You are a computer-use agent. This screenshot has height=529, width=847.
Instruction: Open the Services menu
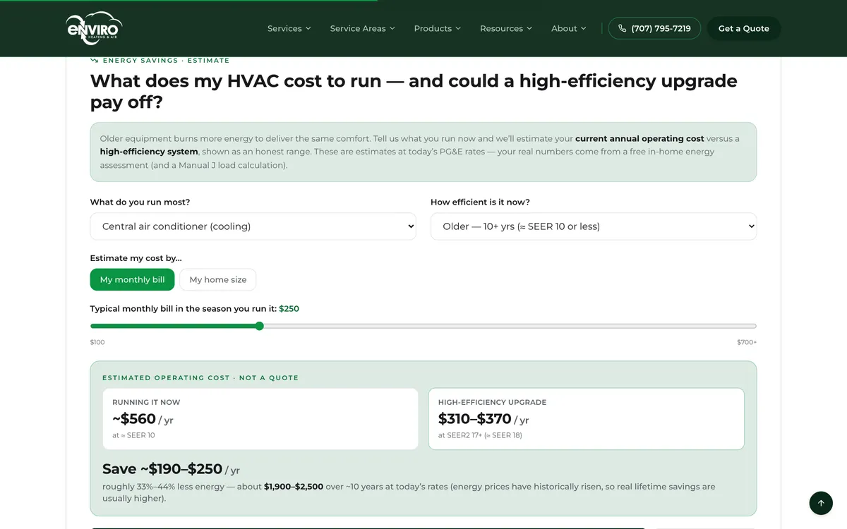(289, 28)
